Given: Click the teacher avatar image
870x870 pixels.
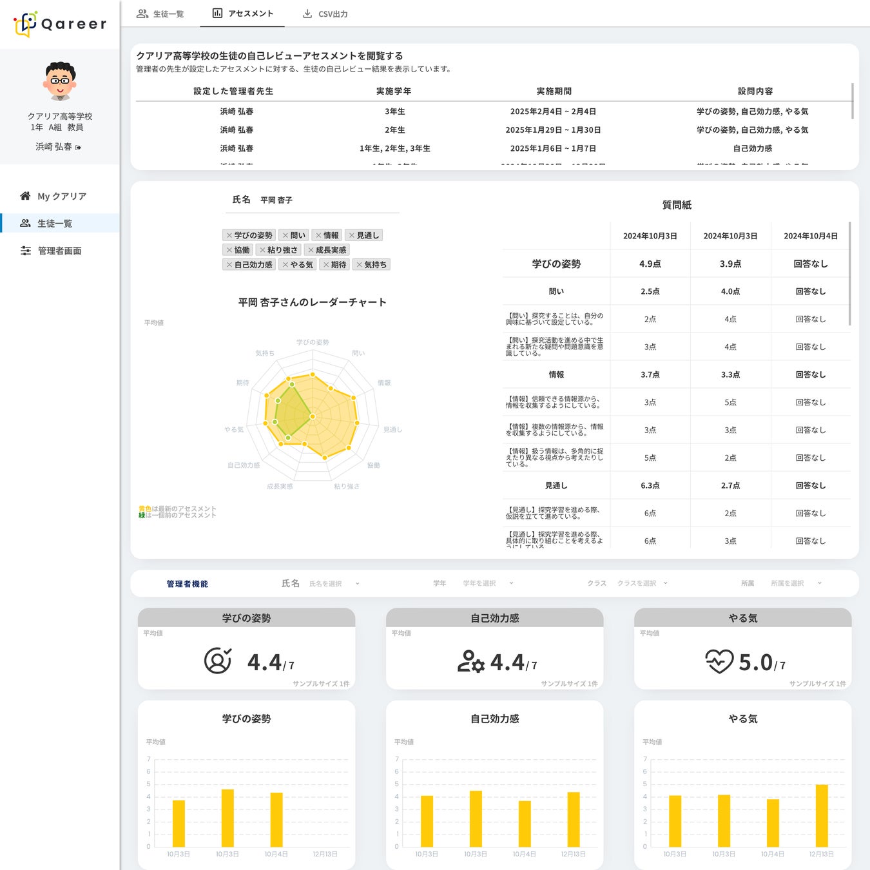Looking at the screenshot, I should point(60,81).
